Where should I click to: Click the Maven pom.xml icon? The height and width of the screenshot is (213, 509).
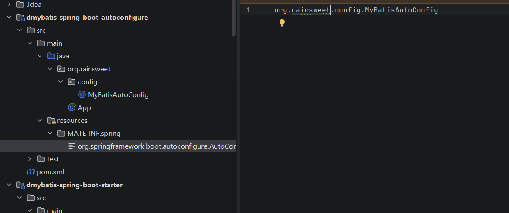click(x=31, y=172)
